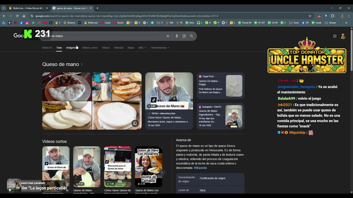Advance Videos cortos carousel with next arrow
The image size is (353, 198).
point(162,173)
